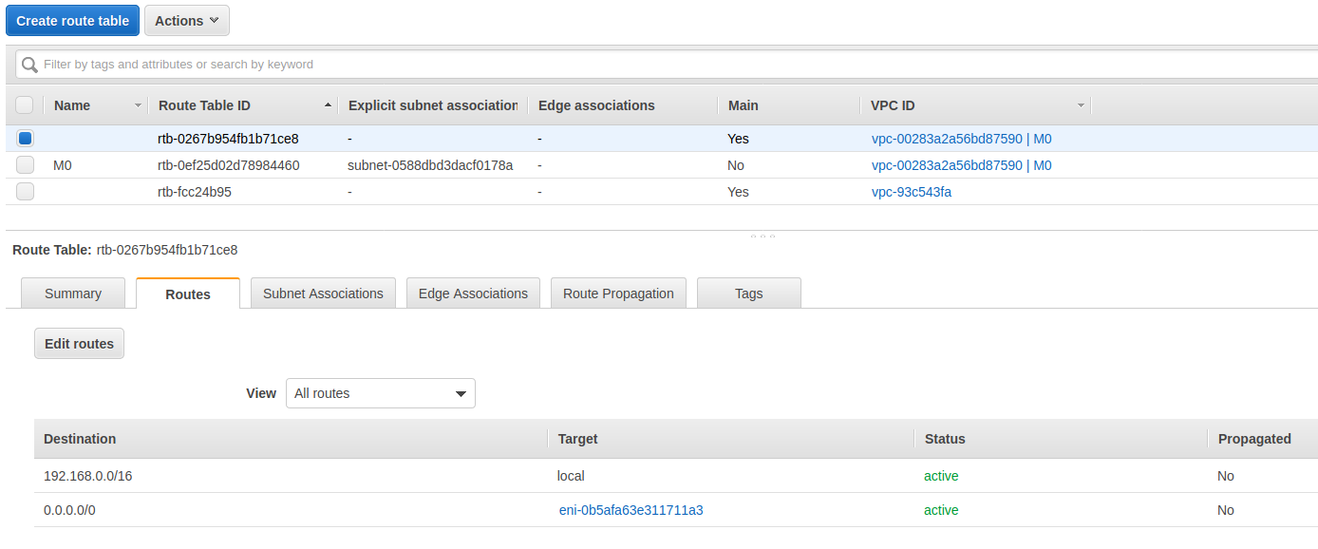
Task: Check the box for rtb-fcc24b95 row
Action: [26, 192]
